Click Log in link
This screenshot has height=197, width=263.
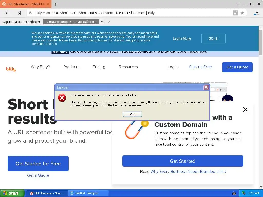tap(173, 67)
